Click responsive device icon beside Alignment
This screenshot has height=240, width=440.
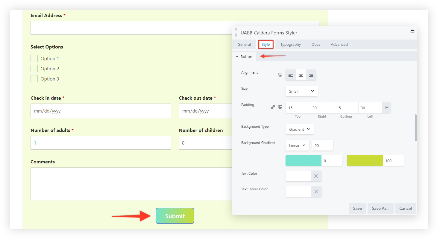point(280,75)
